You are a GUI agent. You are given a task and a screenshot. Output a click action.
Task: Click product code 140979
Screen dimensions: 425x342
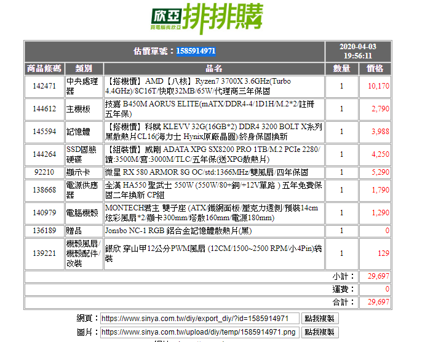coord(44,213)
